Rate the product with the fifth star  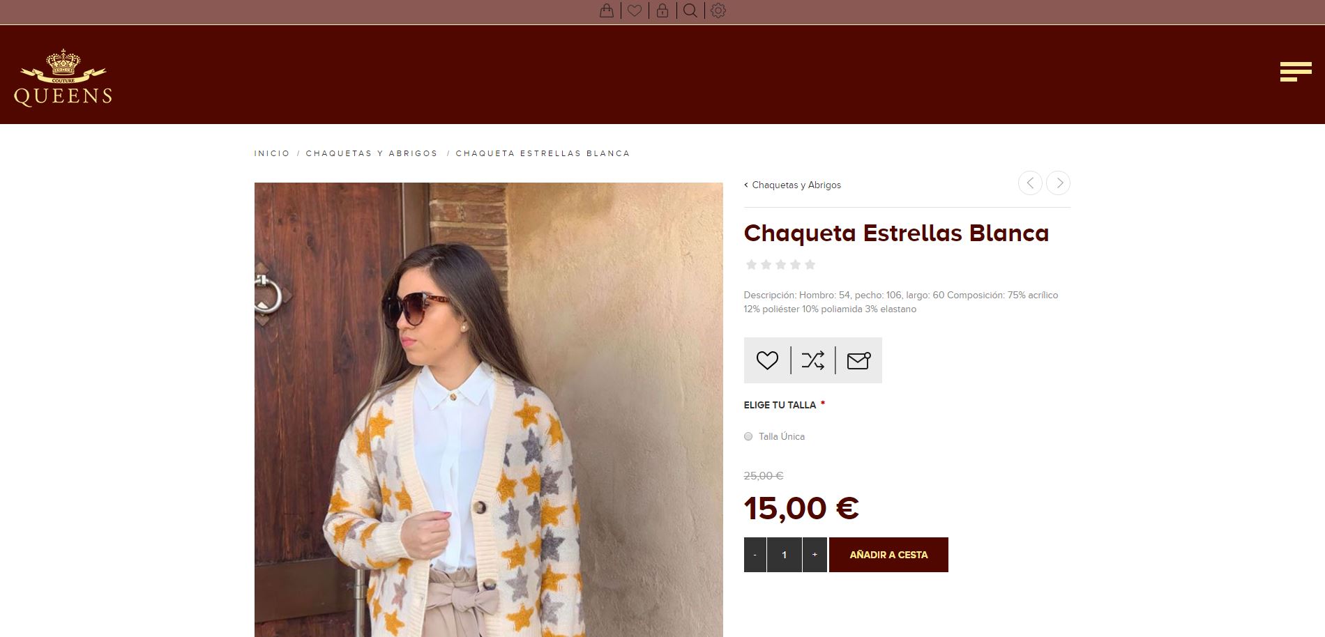tap(810, 264)
